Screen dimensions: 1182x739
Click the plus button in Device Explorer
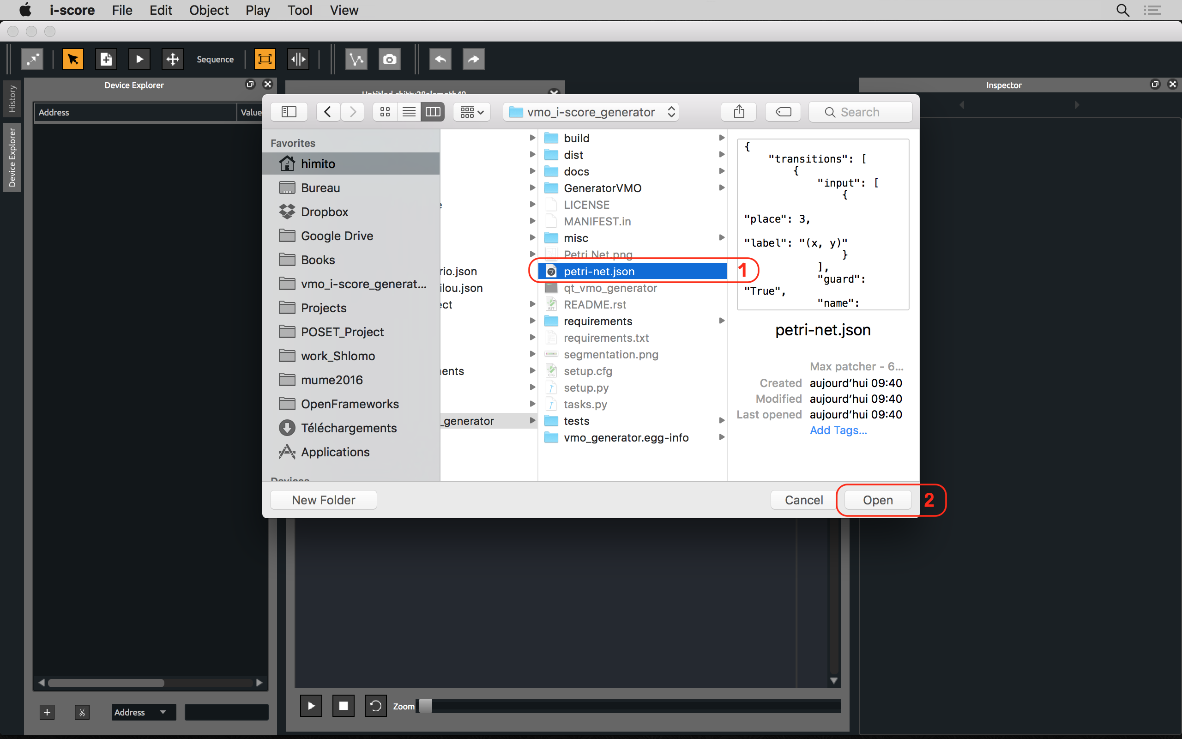(x=47, y=712)
